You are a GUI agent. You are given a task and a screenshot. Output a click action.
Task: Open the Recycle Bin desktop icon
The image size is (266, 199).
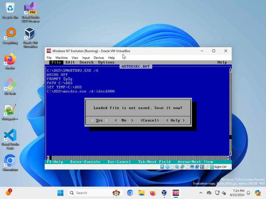10,10
